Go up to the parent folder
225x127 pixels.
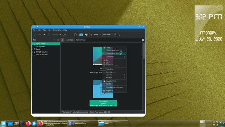click(65, 35)
